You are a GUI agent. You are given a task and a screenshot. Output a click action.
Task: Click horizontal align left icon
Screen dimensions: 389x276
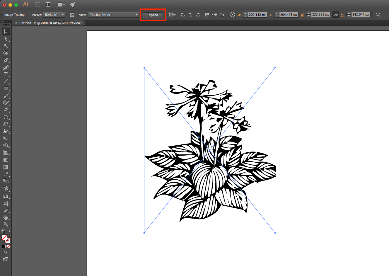(182, 15)
